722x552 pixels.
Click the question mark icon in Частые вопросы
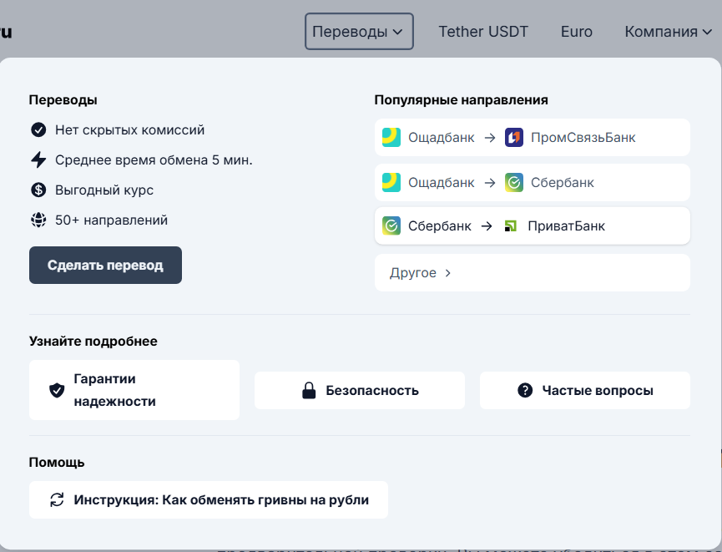point(525,391)
